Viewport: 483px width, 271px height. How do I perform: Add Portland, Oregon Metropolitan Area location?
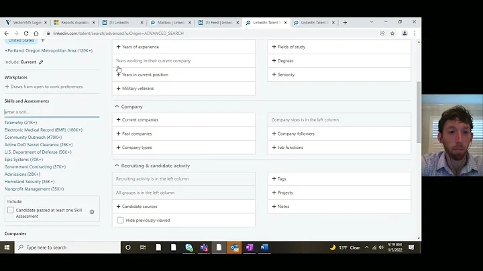(x=49, y=50)
